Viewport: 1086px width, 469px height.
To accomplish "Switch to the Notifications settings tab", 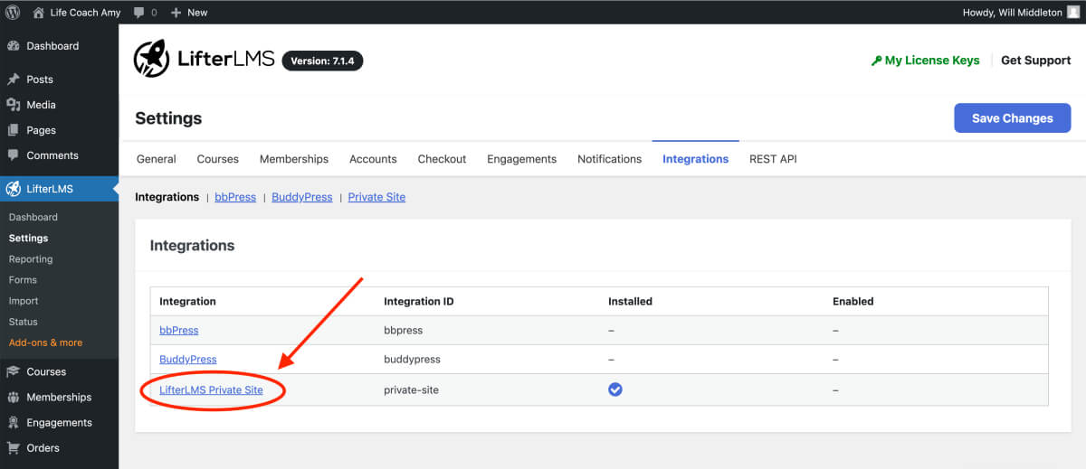I will coord(609,159).
